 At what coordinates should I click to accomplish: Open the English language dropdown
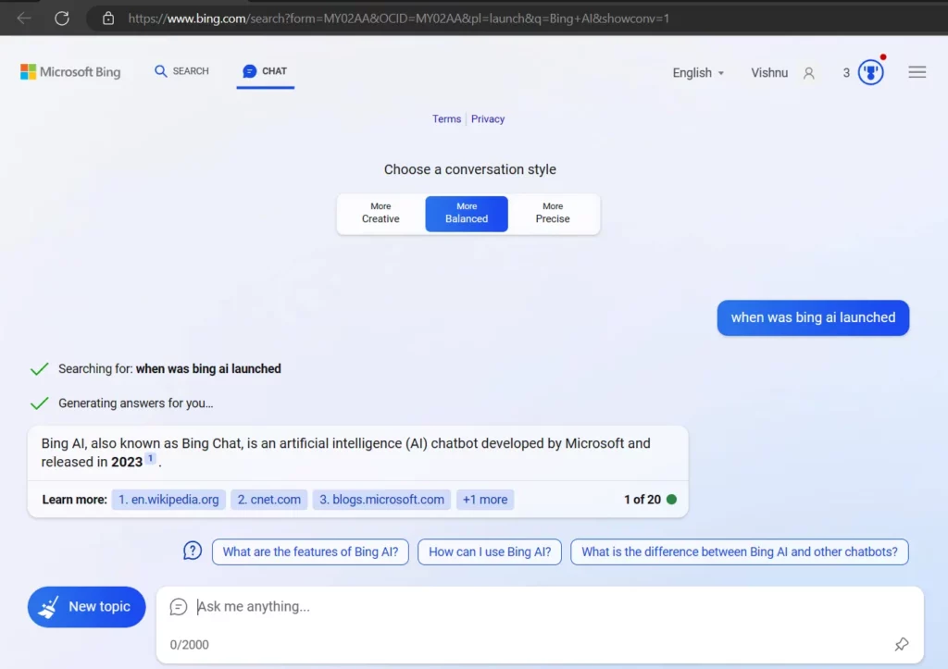pyautogui.click(x=698, y=72)
